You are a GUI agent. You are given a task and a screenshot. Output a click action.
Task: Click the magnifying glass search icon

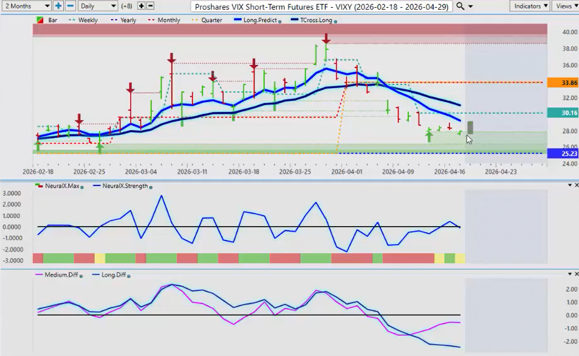461,5
